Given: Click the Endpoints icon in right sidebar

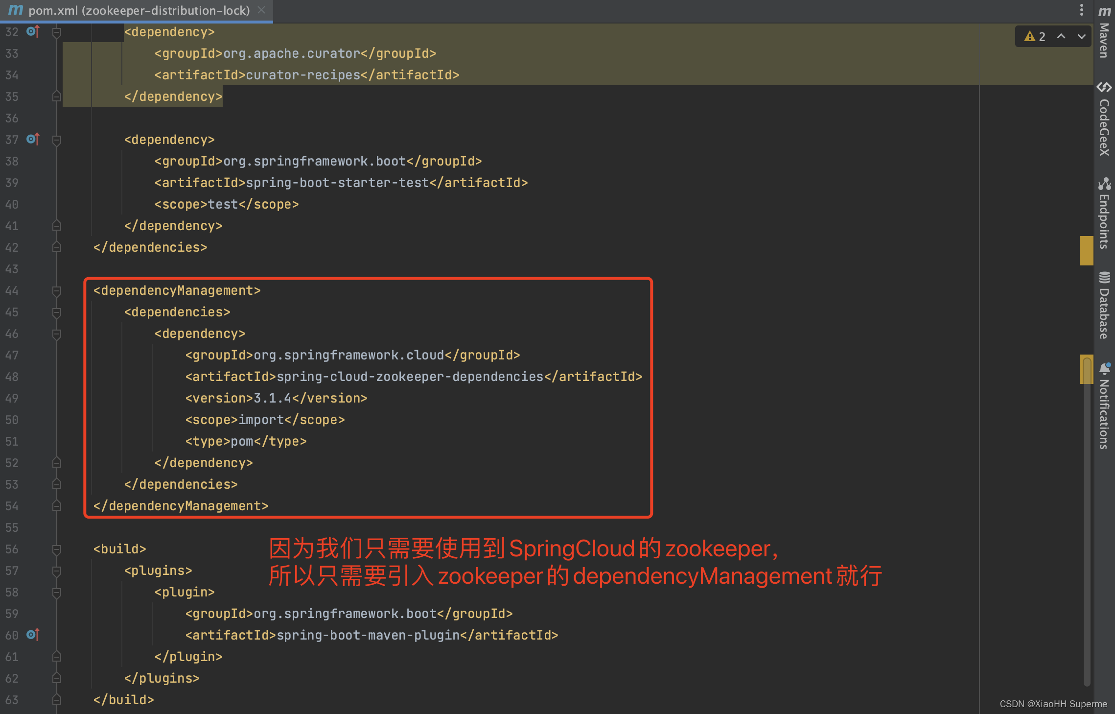Looking at the screenshot, I should coord(1104,184).
